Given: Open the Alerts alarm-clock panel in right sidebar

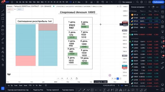Looking at the screenshot, I should (163, 12).
